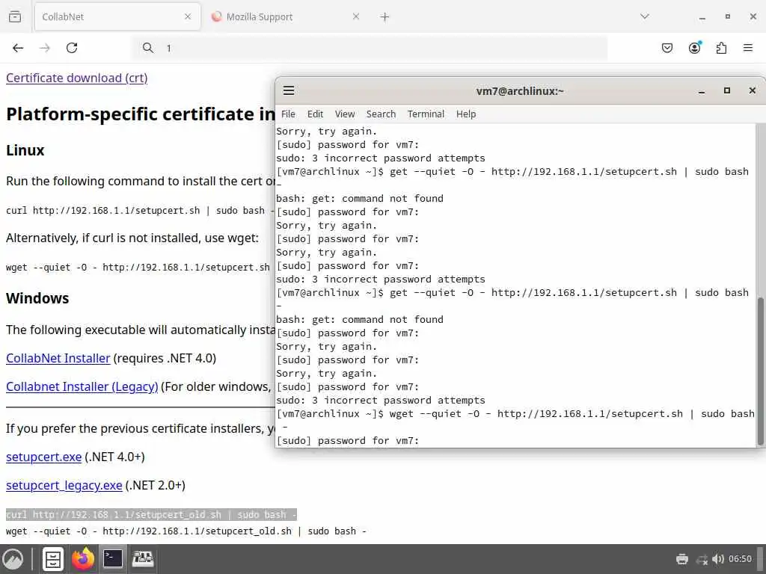
Task: Download setupcert_legacy.exe
Action: [64, 485]
